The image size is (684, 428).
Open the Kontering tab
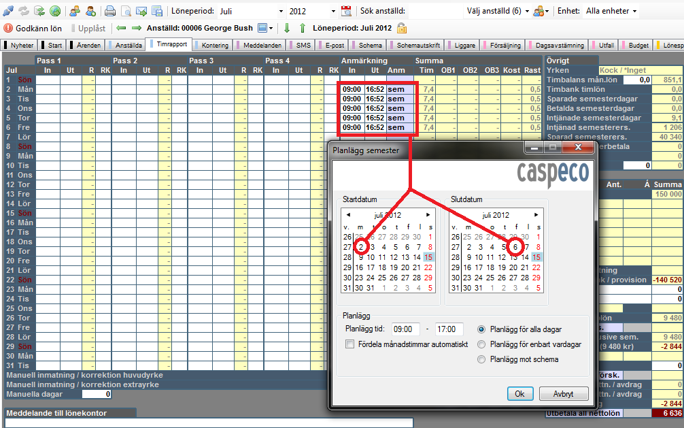212,45
